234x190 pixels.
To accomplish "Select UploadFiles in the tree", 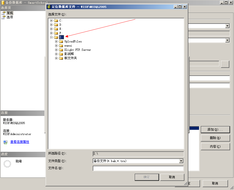I will point(73,41).
